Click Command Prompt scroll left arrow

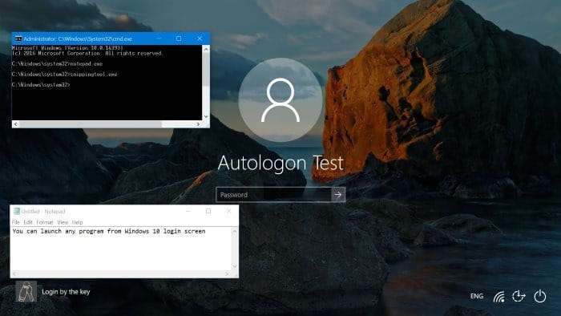click(x=16, y=124)
